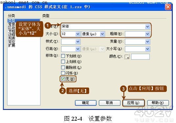Check the 上划线 (O) overline checkbox
The image size is (176, 123).
pos(63,61)
